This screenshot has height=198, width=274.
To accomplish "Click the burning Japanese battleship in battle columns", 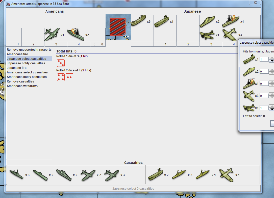I will tap(231, 21).
